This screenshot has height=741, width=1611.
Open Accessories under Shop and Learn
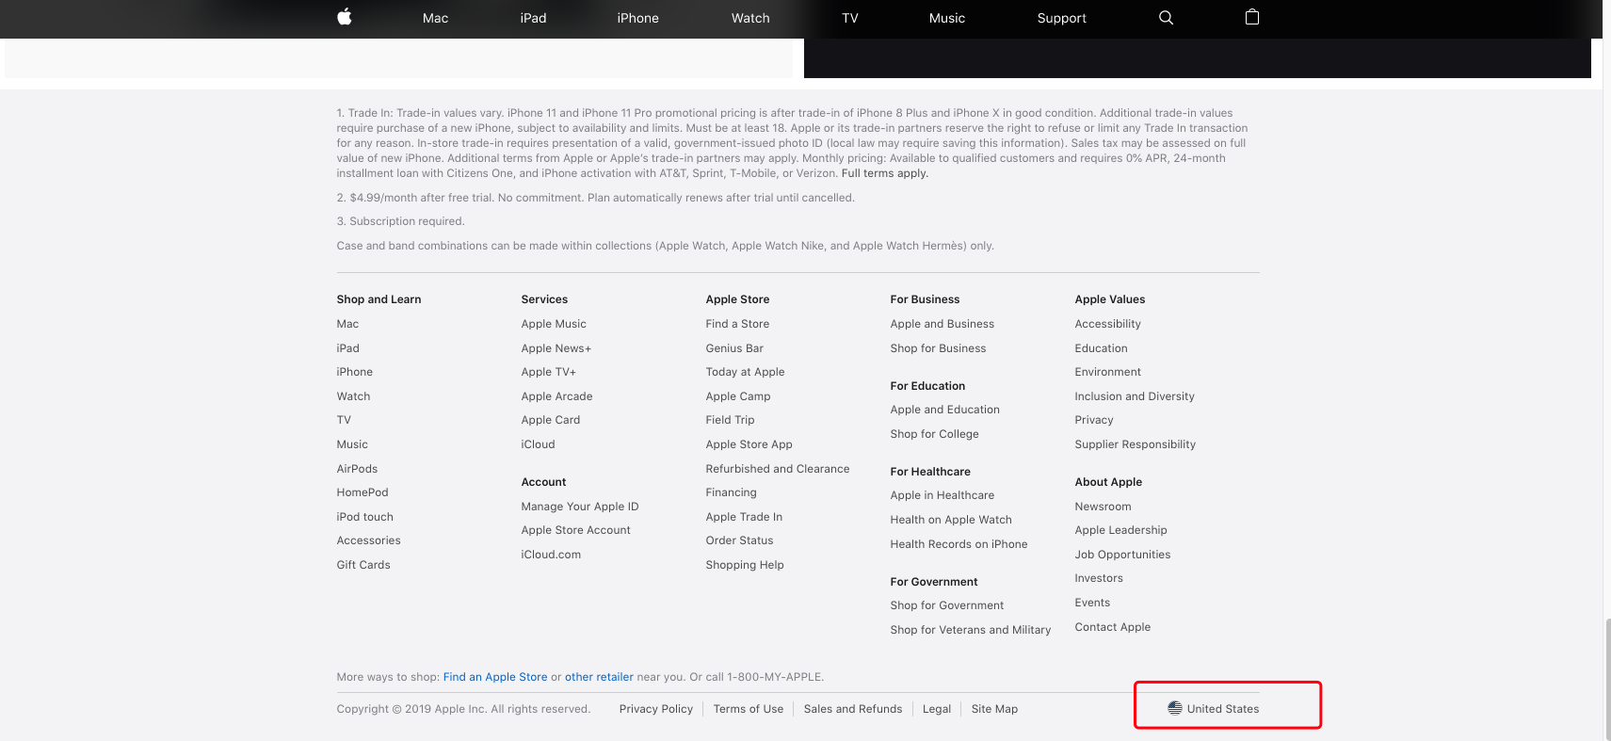click(369, 540)
